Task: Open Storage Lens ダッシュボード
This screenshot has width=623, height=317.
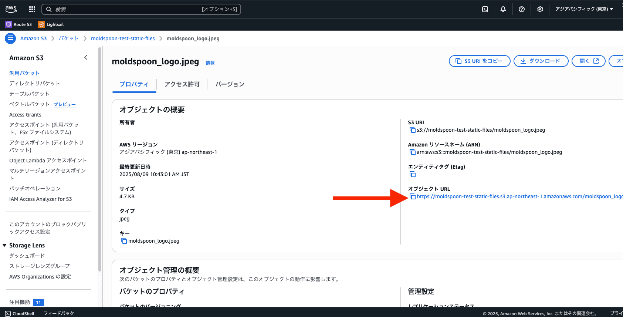Action: [x=27, y=256]
